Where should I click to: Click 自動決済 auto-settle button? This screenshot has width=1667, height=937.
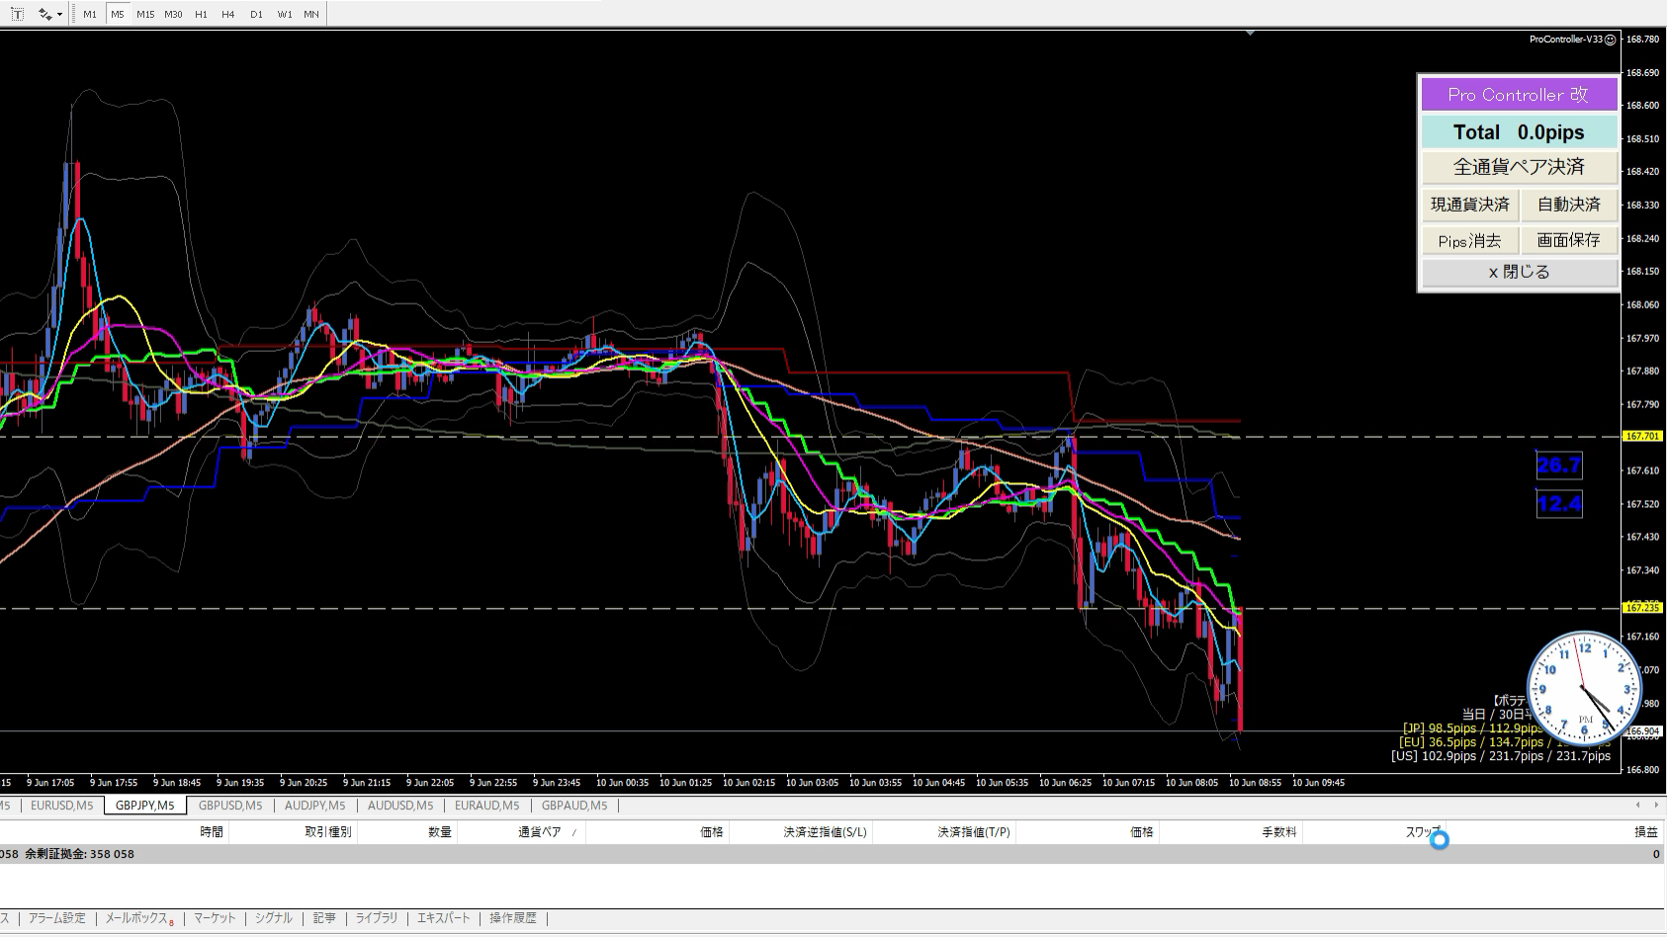coord(1569,205)
